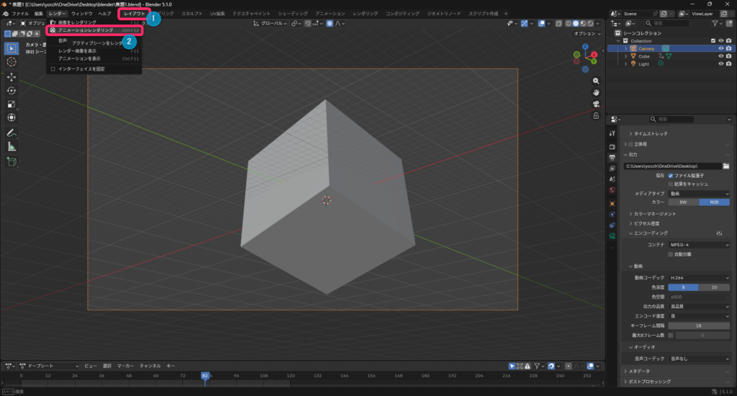
Task: Select the Cursor tool in the toolbar
Action: point(12,62)
